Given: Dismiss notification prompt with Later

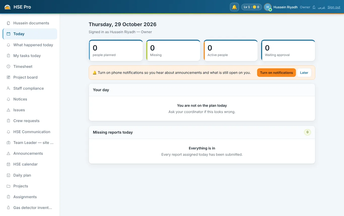Looking at the screenshot, I should click(304, 73).
